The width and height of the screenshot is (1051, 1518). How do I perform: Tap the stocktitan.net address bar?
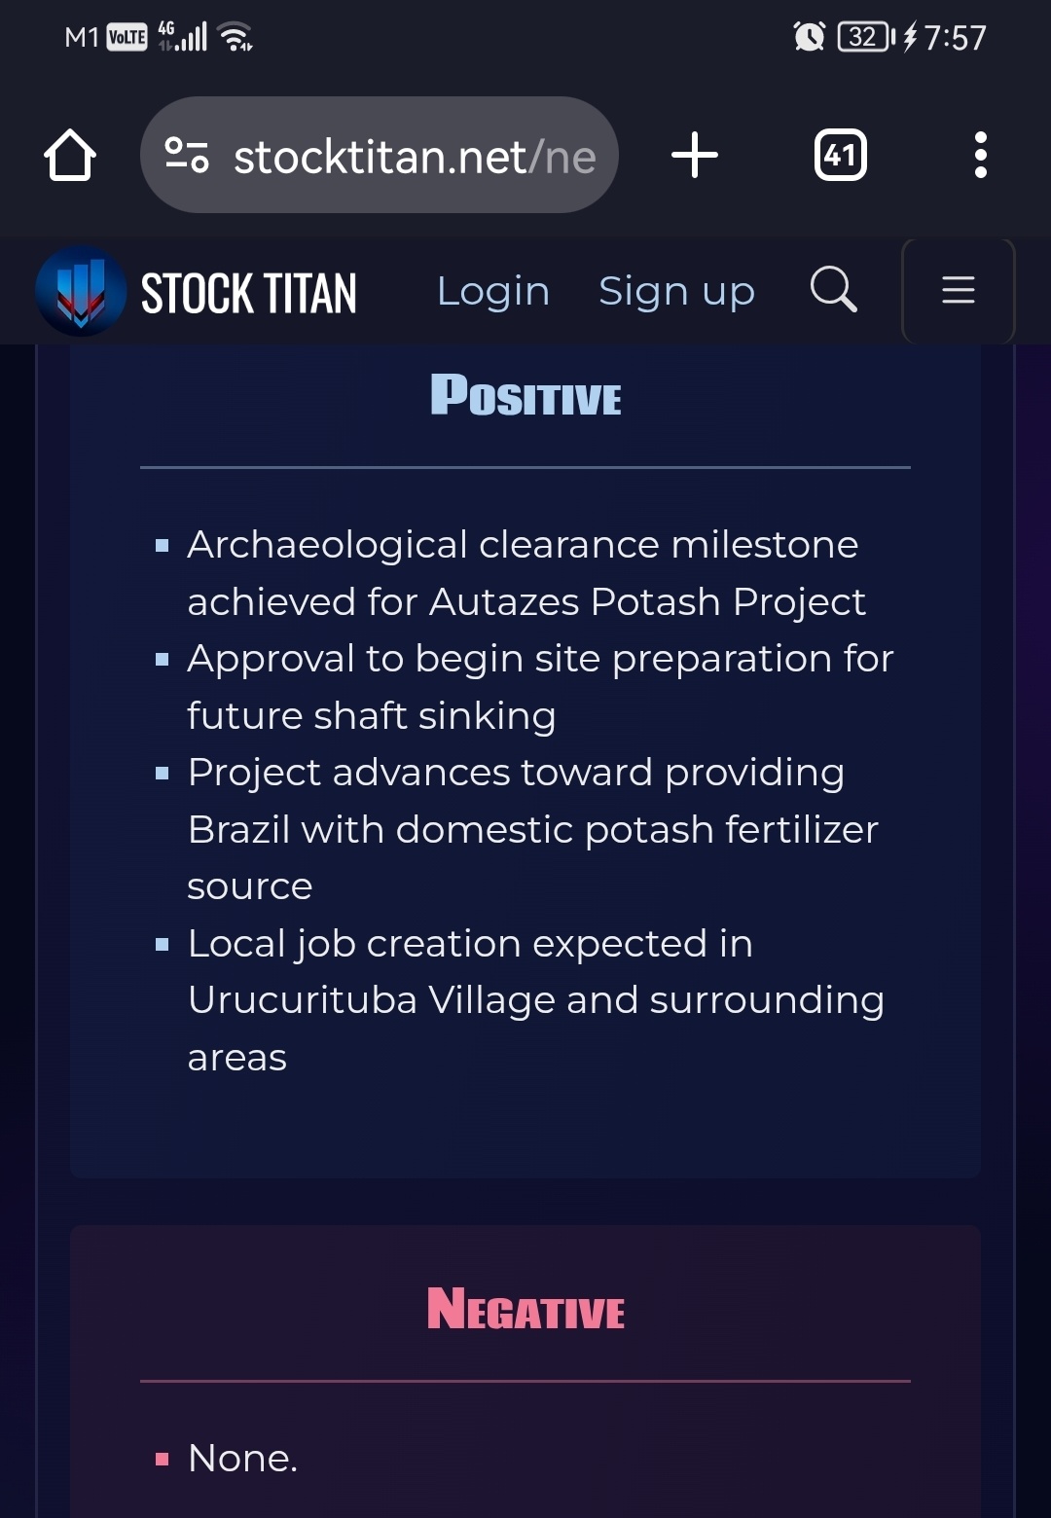(x=380, y=155)
